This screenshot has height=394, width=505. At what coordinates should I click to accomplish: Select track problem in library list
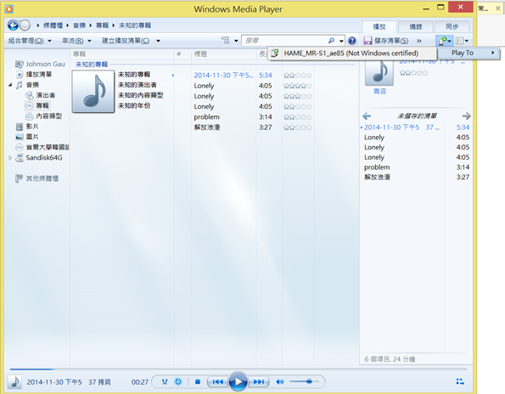207,117
